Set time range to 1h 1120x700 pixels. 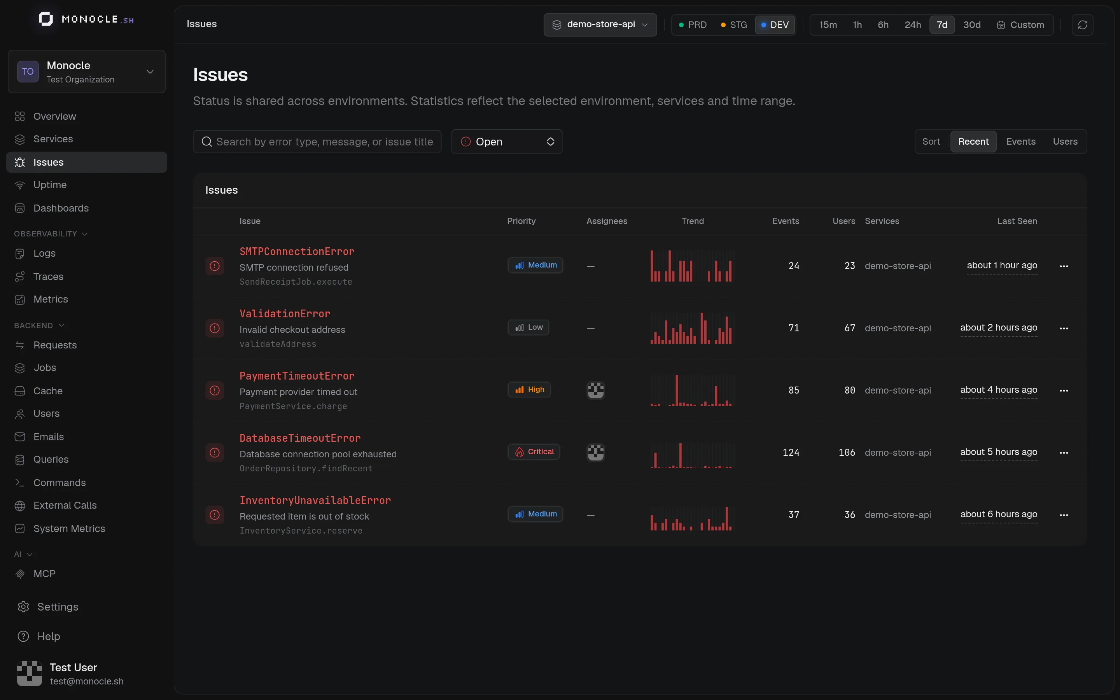tap(857, 24)
